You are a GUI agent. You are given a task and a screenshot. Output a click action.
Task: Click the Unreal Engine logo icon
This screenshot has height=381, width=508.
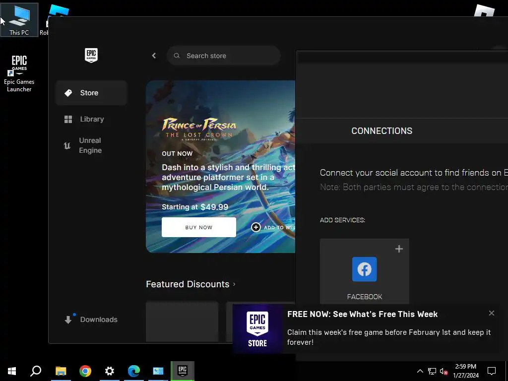67,146
